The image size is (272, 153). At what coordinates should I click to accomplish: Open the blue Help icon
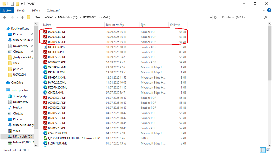tap(268, 10)
